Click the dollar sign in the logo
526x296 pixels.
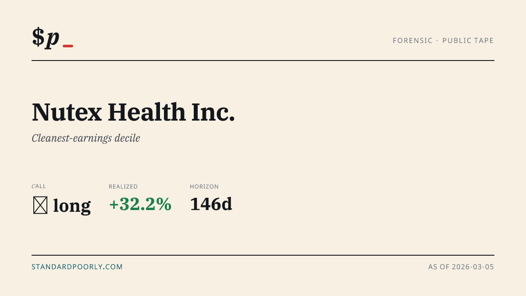pyautogui.click(x=38, y=37)
